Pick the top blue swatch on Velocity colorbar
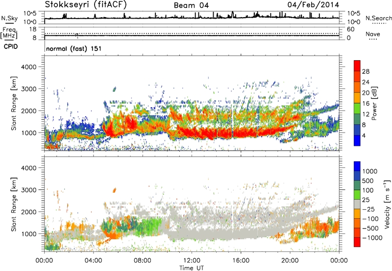392x271 pixels. coord(358,166)
